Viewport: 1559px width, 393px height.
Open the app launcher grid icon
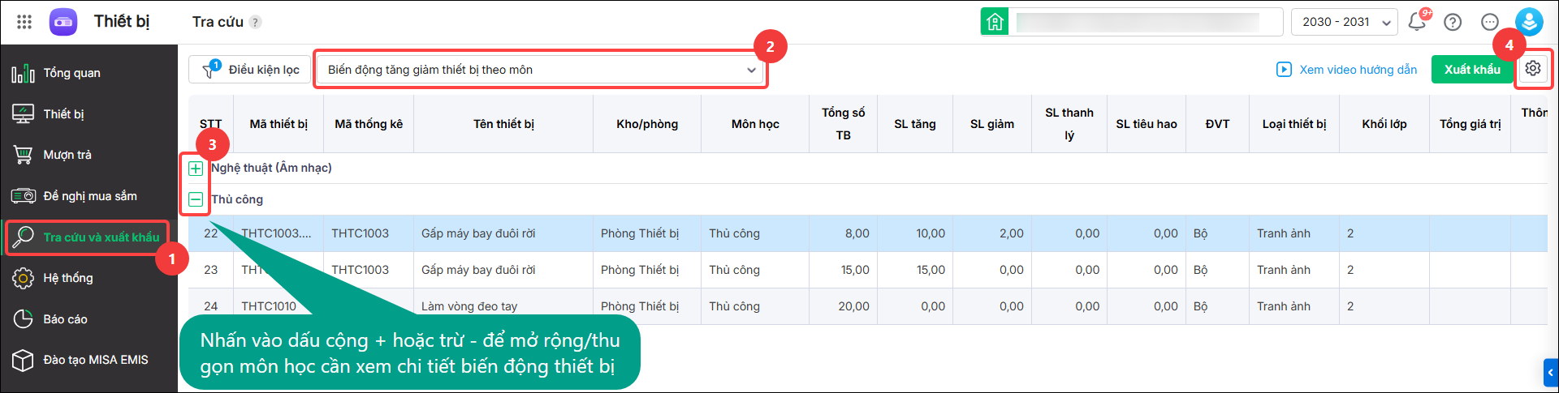click(24, 22)
